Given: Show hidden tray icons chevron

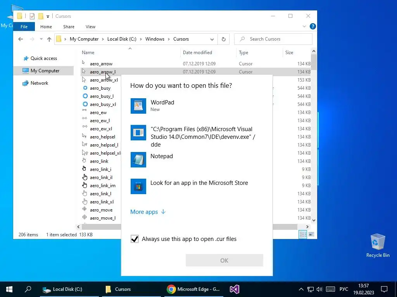Looking at the screenshot, I should (x=301, y=289).
